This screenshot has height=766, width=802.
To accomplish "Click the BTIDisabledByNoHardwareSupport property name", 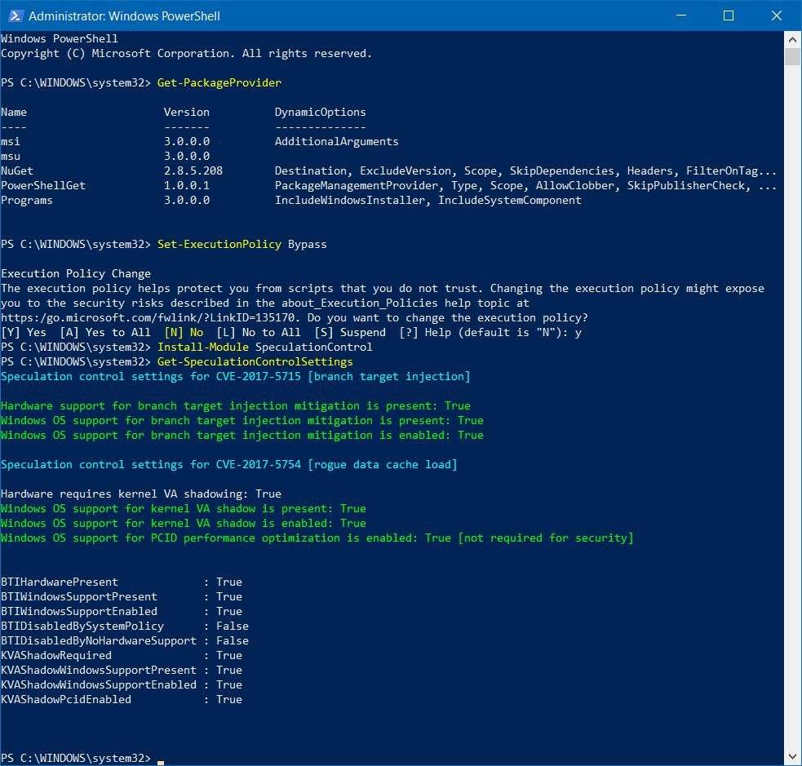I will click(99, 640).
